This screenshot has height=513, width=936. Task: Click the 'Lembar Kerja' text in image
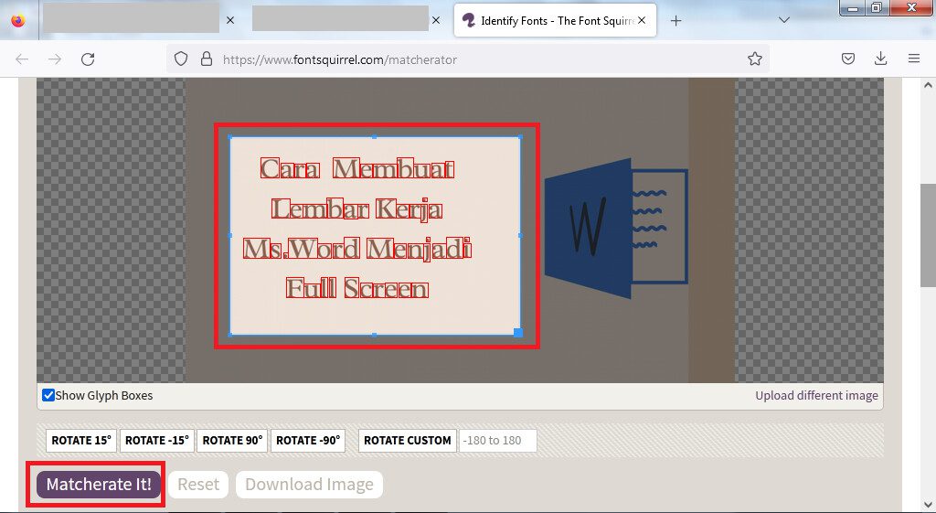[357, 209]
